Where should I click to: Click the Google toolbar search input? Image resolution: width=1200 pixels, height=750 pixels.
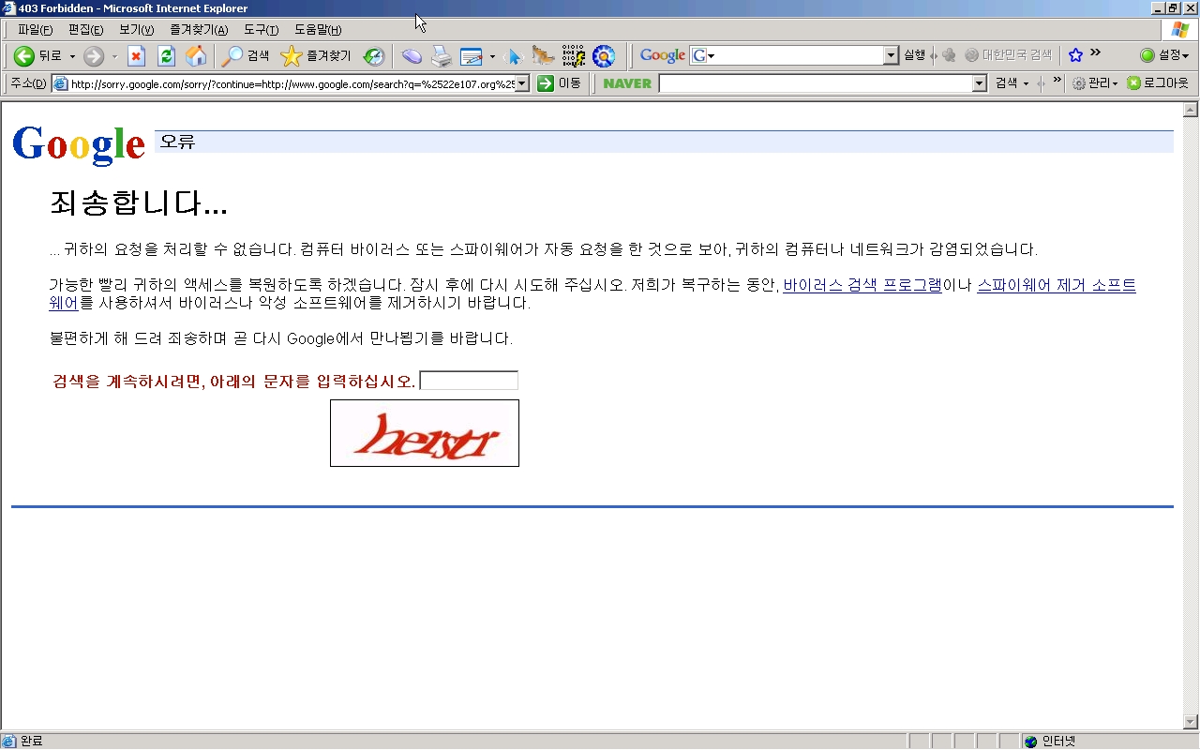[x=794, y=55]
